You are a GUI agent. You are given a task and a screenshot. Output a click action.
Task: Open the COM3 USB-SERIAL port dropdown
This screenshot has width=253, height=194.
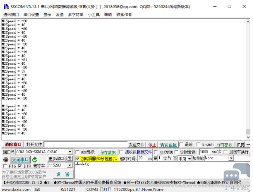pyautogui.click(x=70, y=152)
